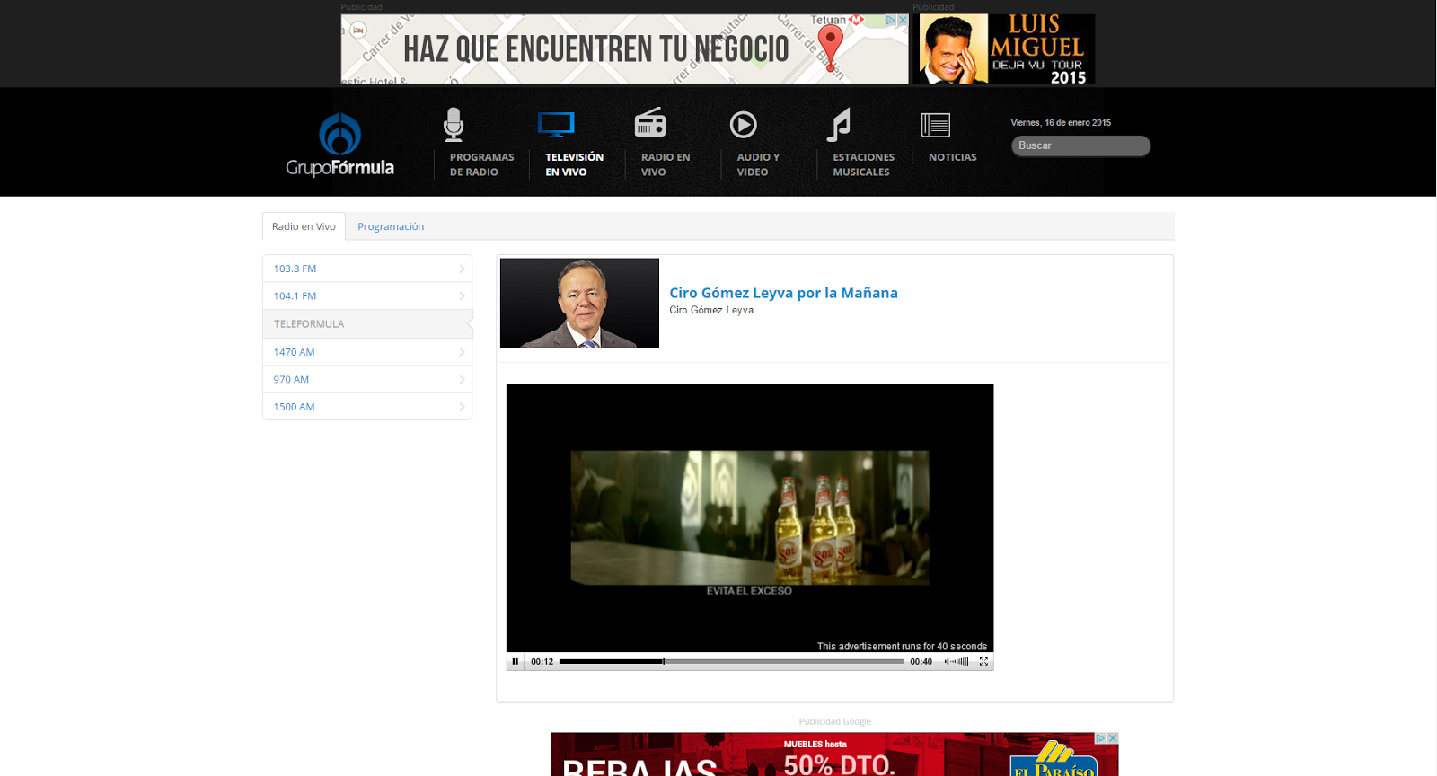
Task: Click the 'Ciro Gómez Leyva' host name subtitle
Action: (x=711, y=310)
